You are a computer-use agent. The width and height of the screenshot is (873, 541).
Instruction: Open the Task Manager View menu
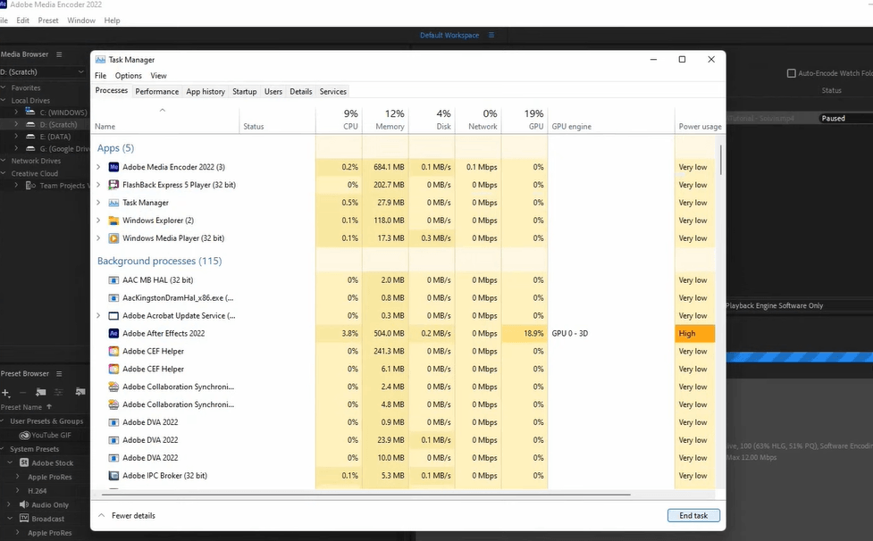pos(159,76)
